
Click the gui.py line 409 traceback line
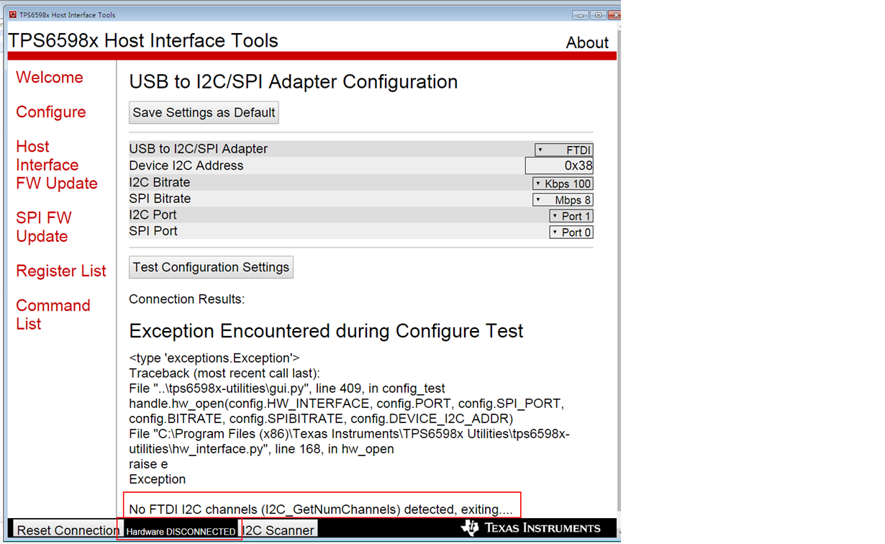point(287,389)
